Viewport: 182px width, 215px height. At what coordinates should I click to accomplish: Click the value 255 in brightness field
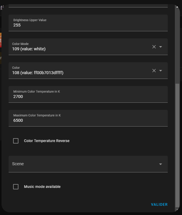[x=17, y=25]
